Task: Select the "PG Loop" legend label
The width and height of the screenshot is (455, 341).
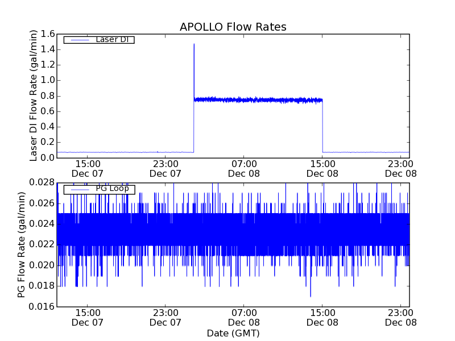Action: pos(112,189)
